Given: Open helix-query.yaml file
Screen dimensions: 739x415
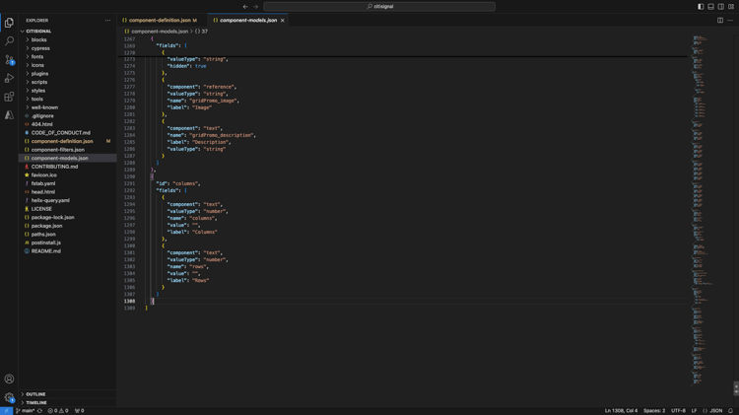Looking at the screenshot, I should (x=50, y=201).
